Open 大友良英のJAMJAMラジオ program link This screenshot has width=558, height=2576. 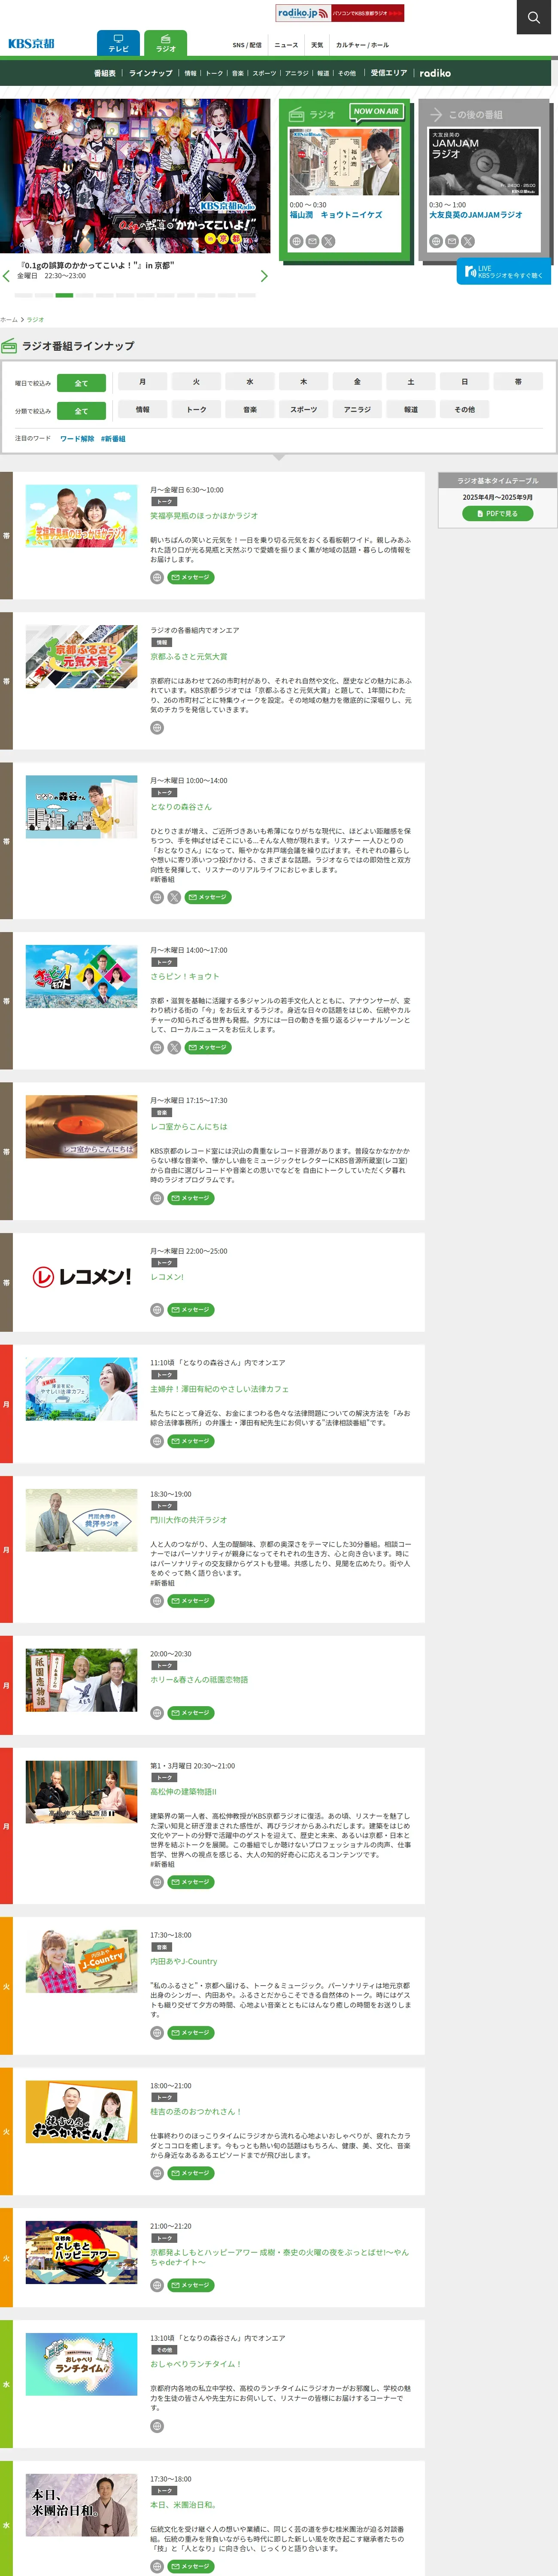click(x=476, y=215)
